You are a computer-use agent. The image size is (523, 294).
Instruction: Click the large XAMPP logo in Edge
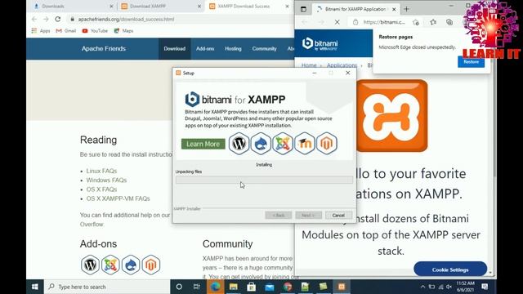(391, 116)
